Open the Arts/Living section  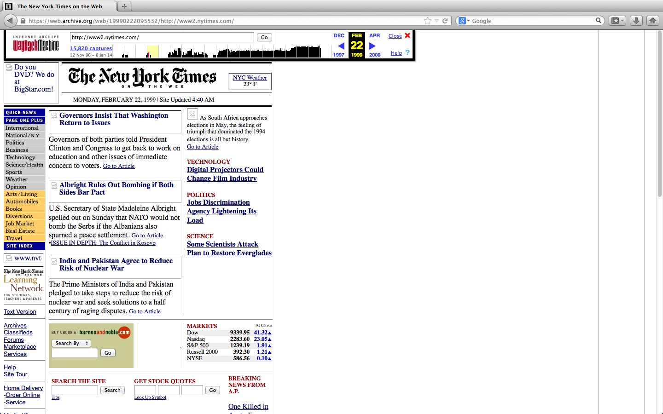pos(24,194)
